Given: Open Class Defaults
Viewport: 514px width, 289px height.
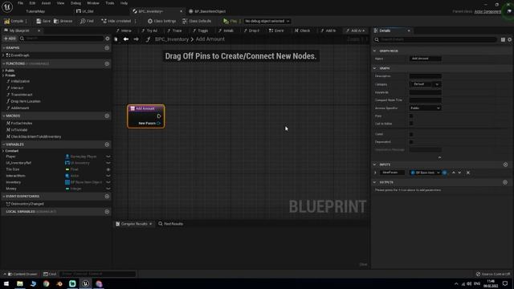Looking at the screenshot, I should [197, 21].
